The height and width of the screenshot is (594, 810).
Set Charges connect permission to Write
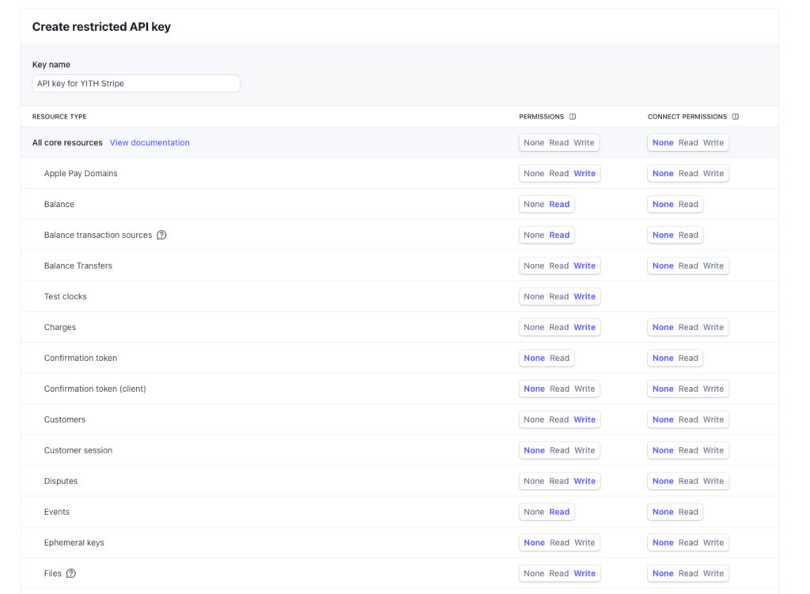[x=713, y=328]
